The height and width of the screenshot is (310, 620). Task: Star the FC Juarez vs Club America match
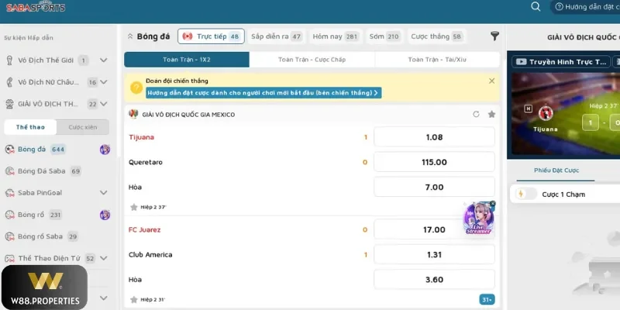point(133,299)
